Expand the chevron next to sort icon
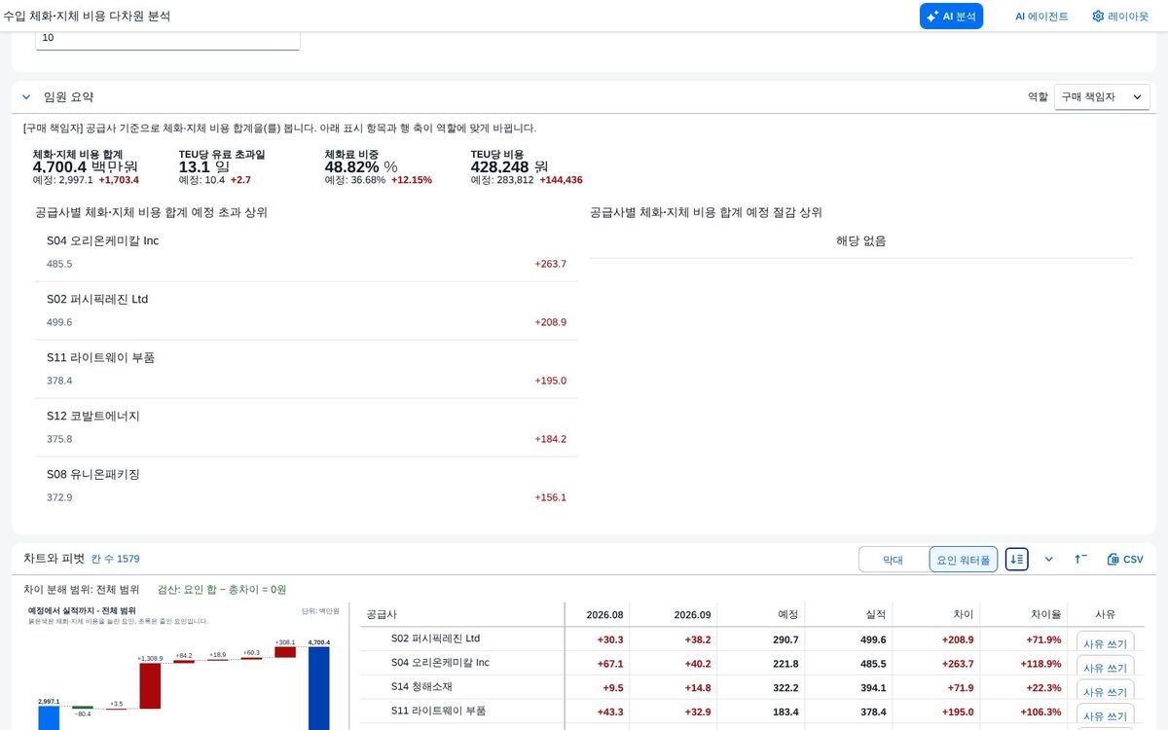Image resolution: width=1168 pixels, height=730 pixels. tap(1048, 559)
